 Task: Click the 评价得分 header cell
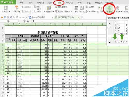coord(50,36)
